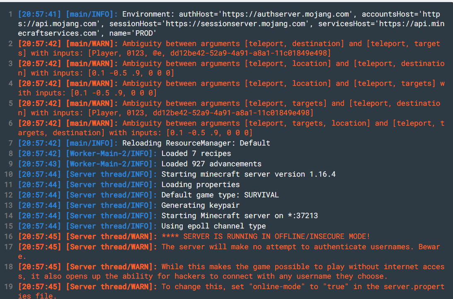Click [Worker-Main-2/INFO] tag on line 9
The image size is (453, 299).
[x=111, y=164]
